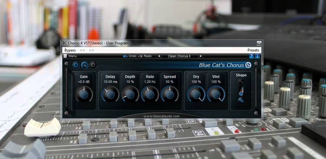Click the +0.0 dB Gain value
The image size is (326, 159).
[x=84, y=82]
